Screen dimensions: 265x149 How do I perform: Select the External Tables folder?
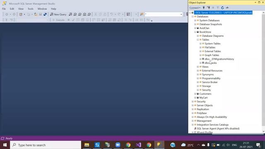212,51
